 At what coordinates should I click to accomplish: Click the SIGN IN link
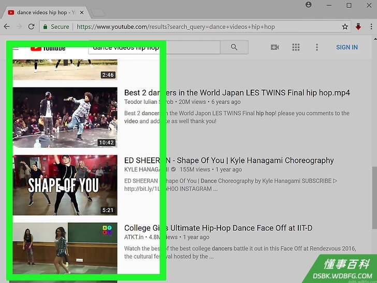[347, 47]
